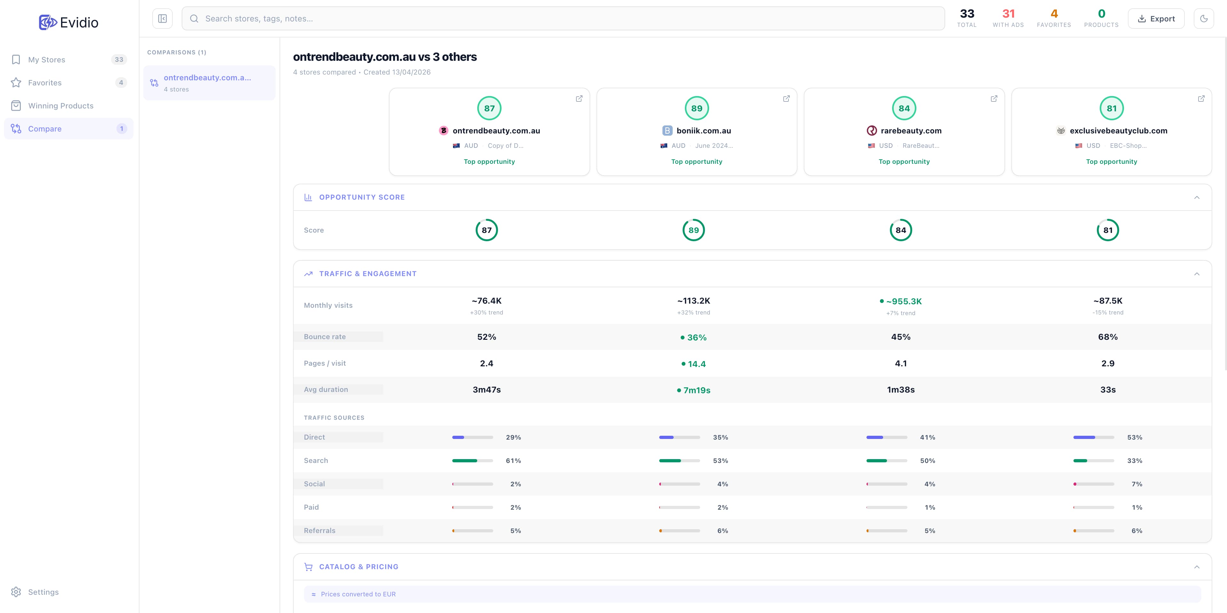Go to My Stores

(47, 60)
